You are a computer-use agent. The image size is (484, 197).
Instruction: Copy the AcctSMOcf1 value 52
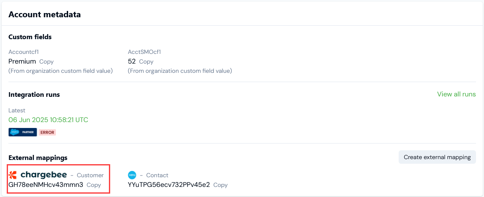pos(146,61)
